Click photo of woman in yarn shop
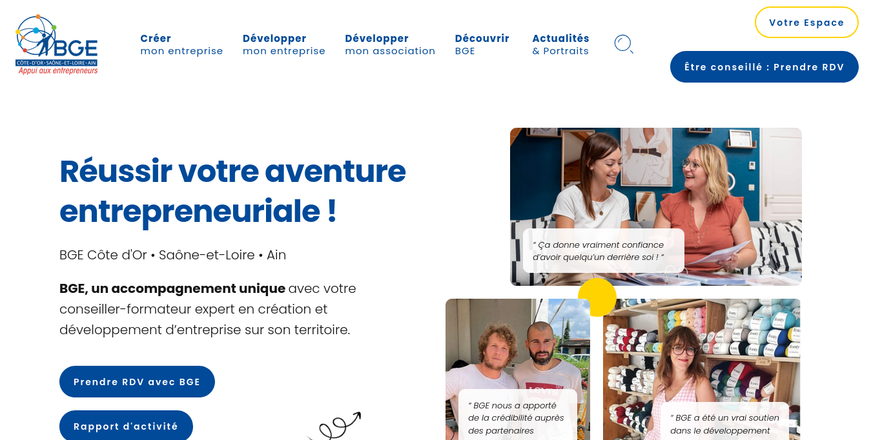This screenshot has width=882, height=440. (702, 369)
